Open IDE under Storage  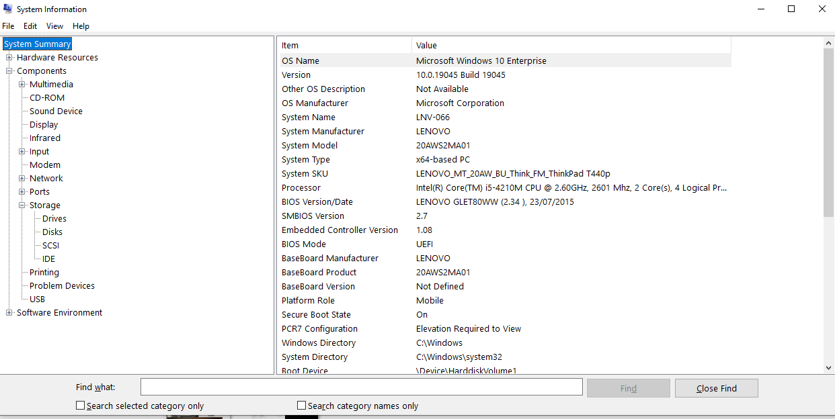point(48,259)
